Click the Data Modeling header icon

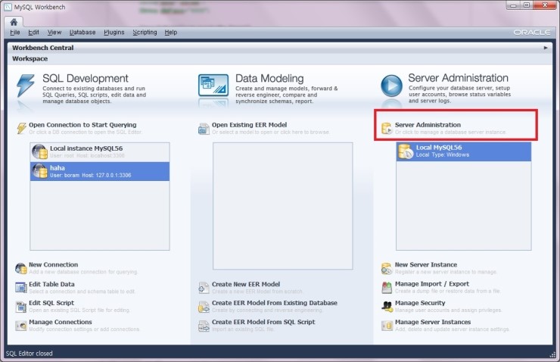pos(213,85)
